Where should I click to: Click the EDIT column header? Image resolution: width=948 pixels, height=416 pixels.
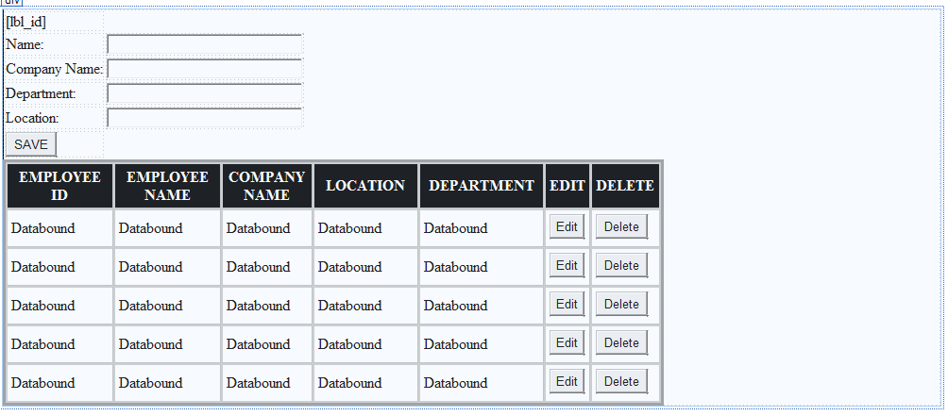coord(567,186)
